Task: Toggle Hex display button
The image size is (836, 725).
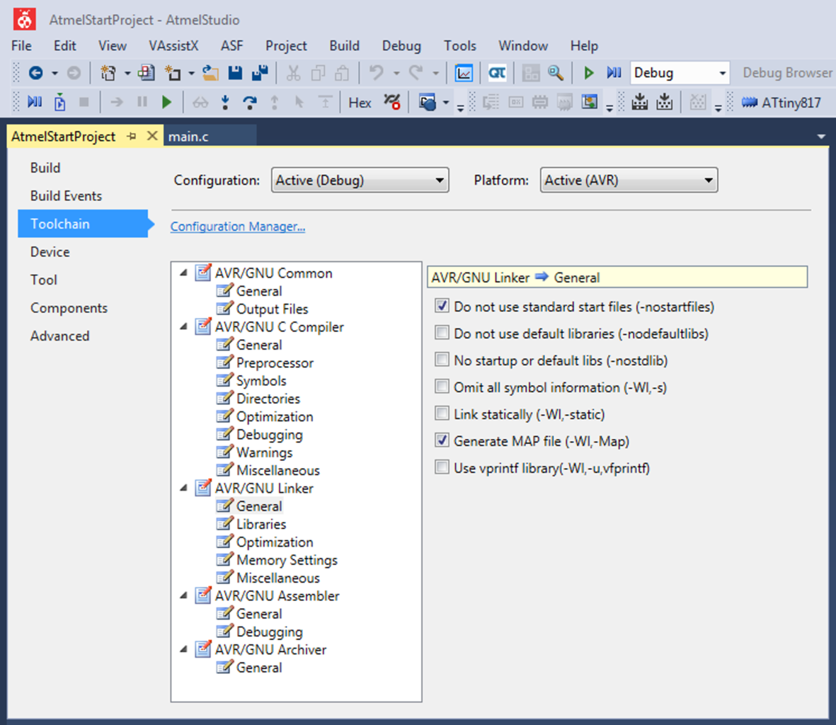Action: click(x=360, y=103)
